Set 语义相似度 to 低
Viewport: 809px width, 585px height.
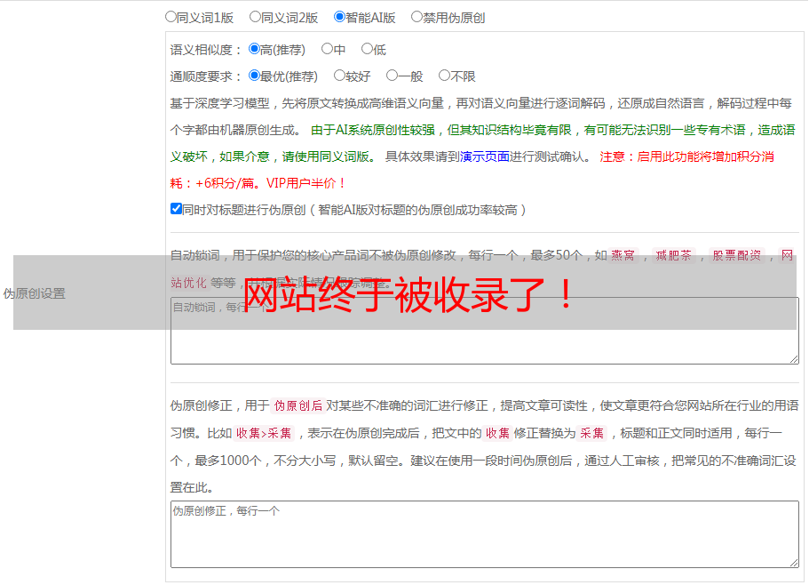coord(367,50)
